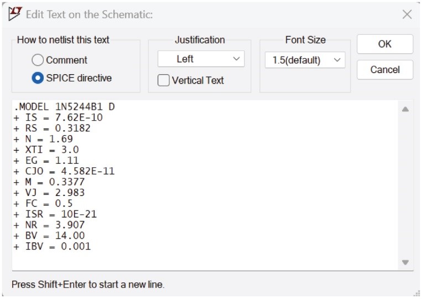Image resolution: width=422 pixels, height=299 pixels.
Task: Click the IS = 7.62E-10 line
Action: 58,117
